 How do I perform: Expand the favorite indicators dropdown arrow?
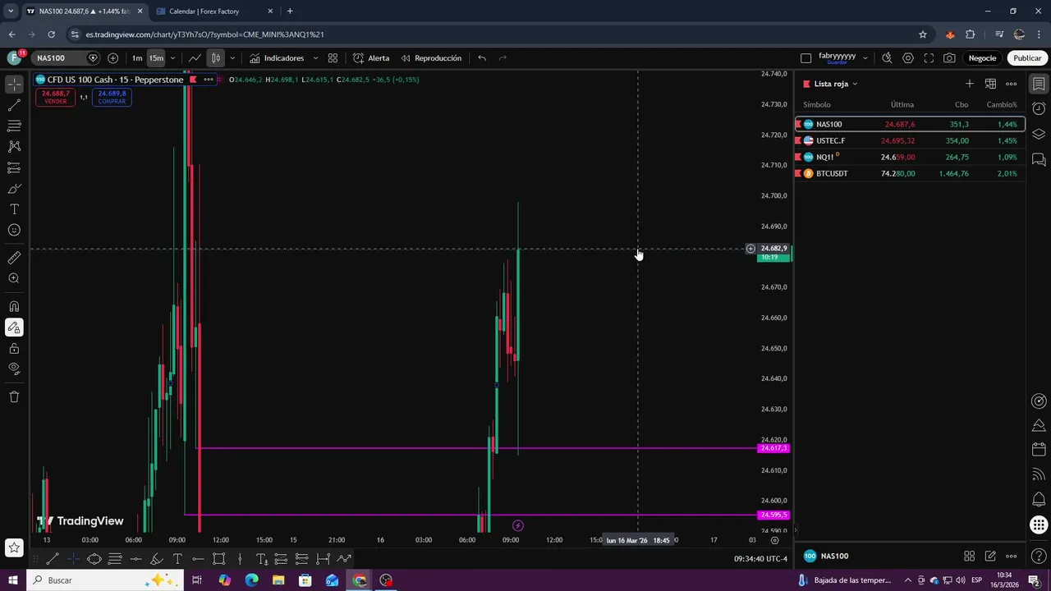coord(315,58)
